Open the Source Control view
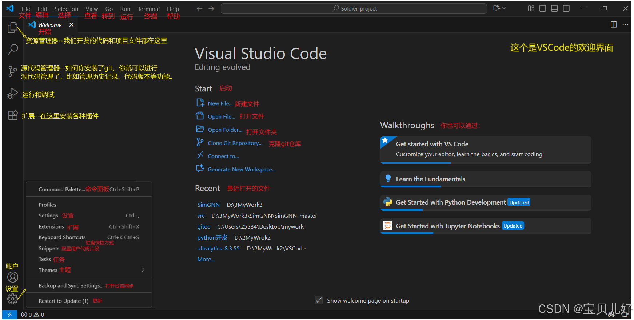634x320 pixels. coord(12,71)
